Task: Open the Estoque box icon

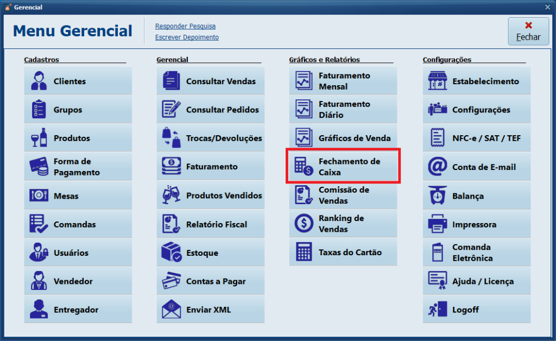Action: click(x=172, y=252)
